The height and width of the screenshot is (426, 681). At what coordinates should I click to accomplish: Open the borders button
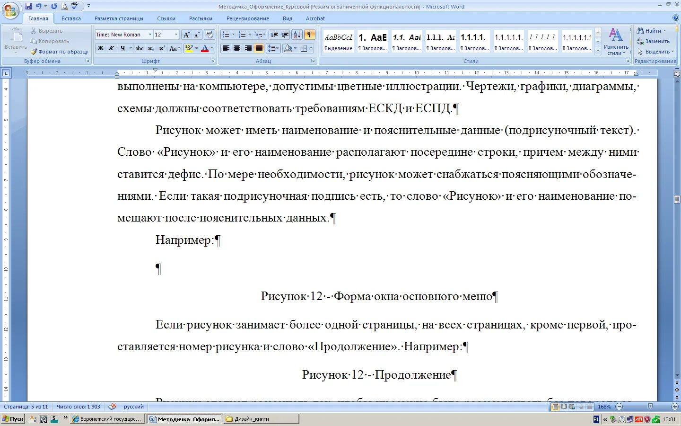click(304, 48)
